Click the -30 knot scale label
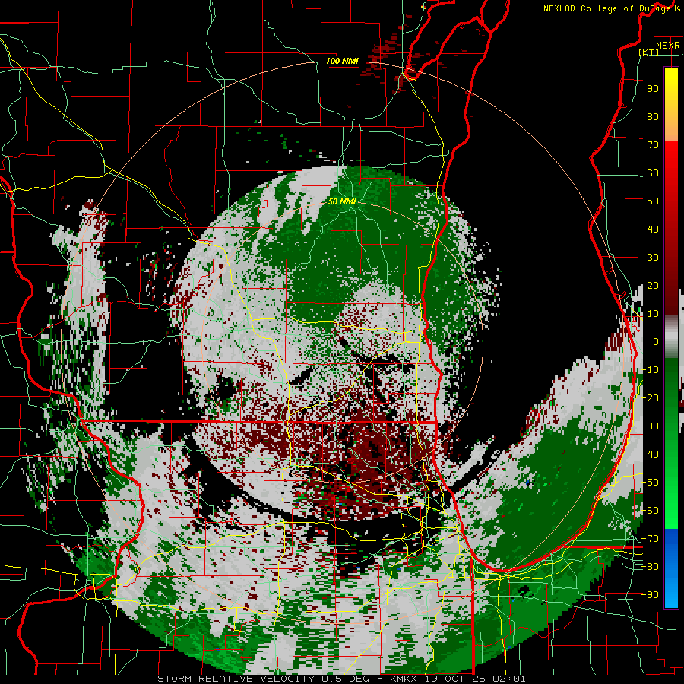This screenshot has width=684, height=684. point(650,426)
